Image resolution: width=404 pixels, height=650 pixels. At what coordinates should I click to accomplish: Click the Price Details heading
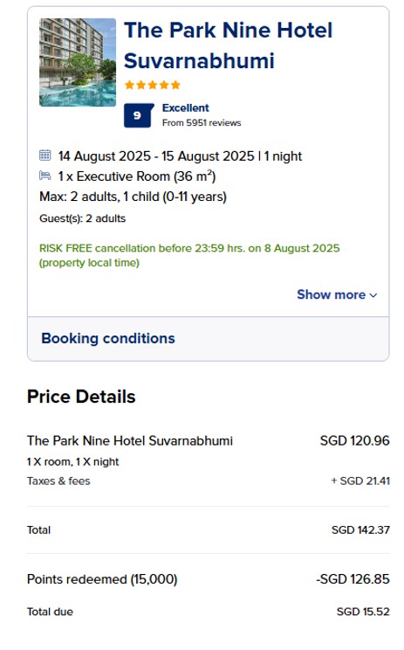pos(81,397)
